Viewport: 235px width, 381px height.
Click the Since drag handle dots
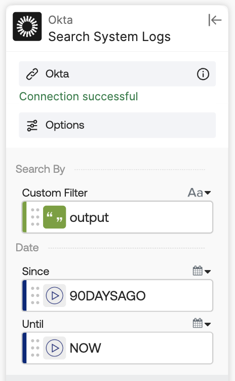[35, 295]
